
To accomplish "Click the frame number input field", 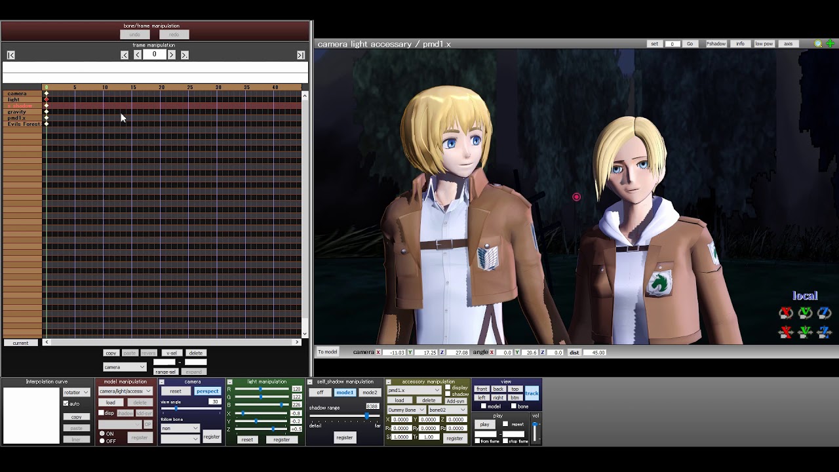I will pyautogui.click(x=154, y=55).
